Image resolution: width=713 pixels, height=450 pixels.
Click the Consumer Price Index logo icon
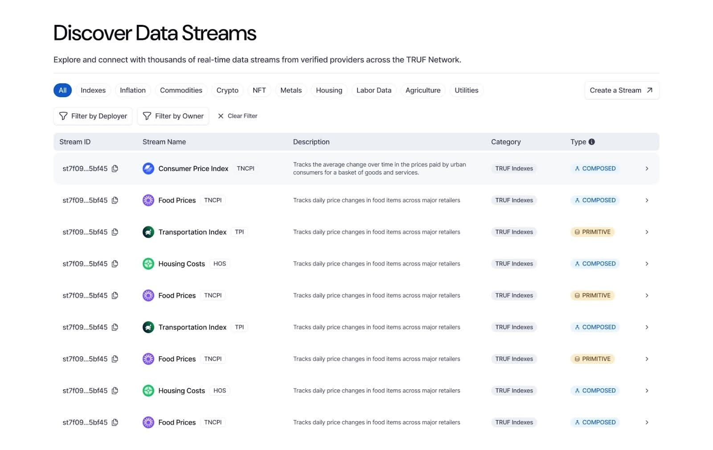tap(148, 169)
